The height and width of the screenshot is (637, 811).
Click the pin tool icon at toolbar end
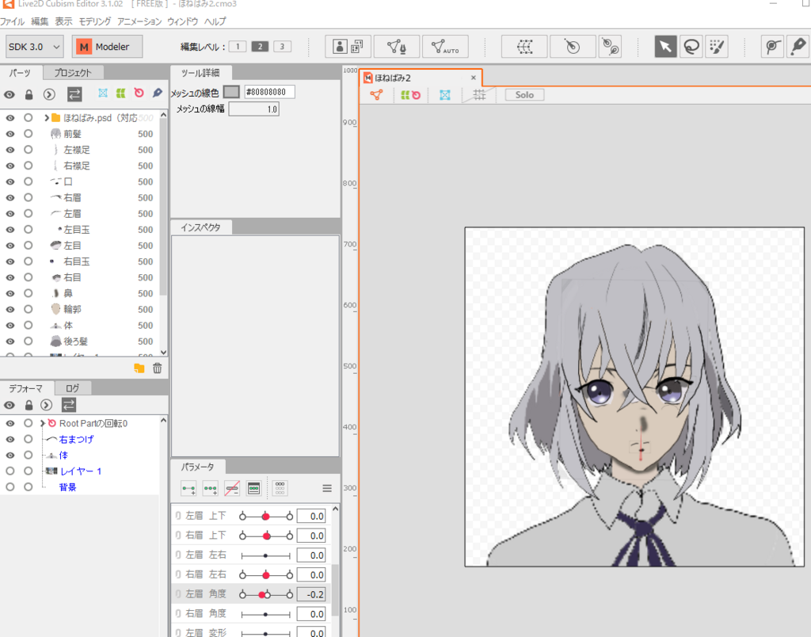(798, 47)
